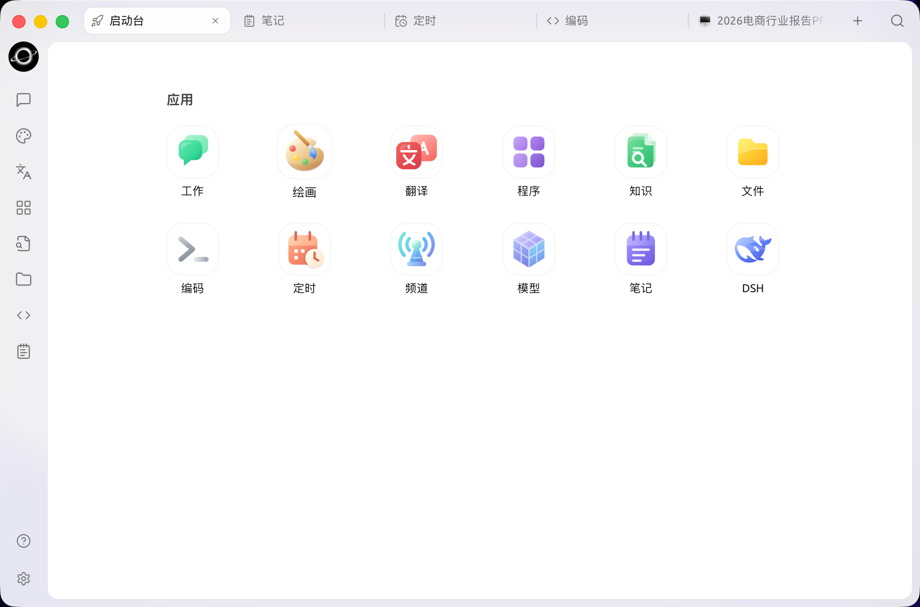Open the 程序 purple grid app
This screenshot has width=920, height=607.
pyautogui.click(x=529, y=152)
